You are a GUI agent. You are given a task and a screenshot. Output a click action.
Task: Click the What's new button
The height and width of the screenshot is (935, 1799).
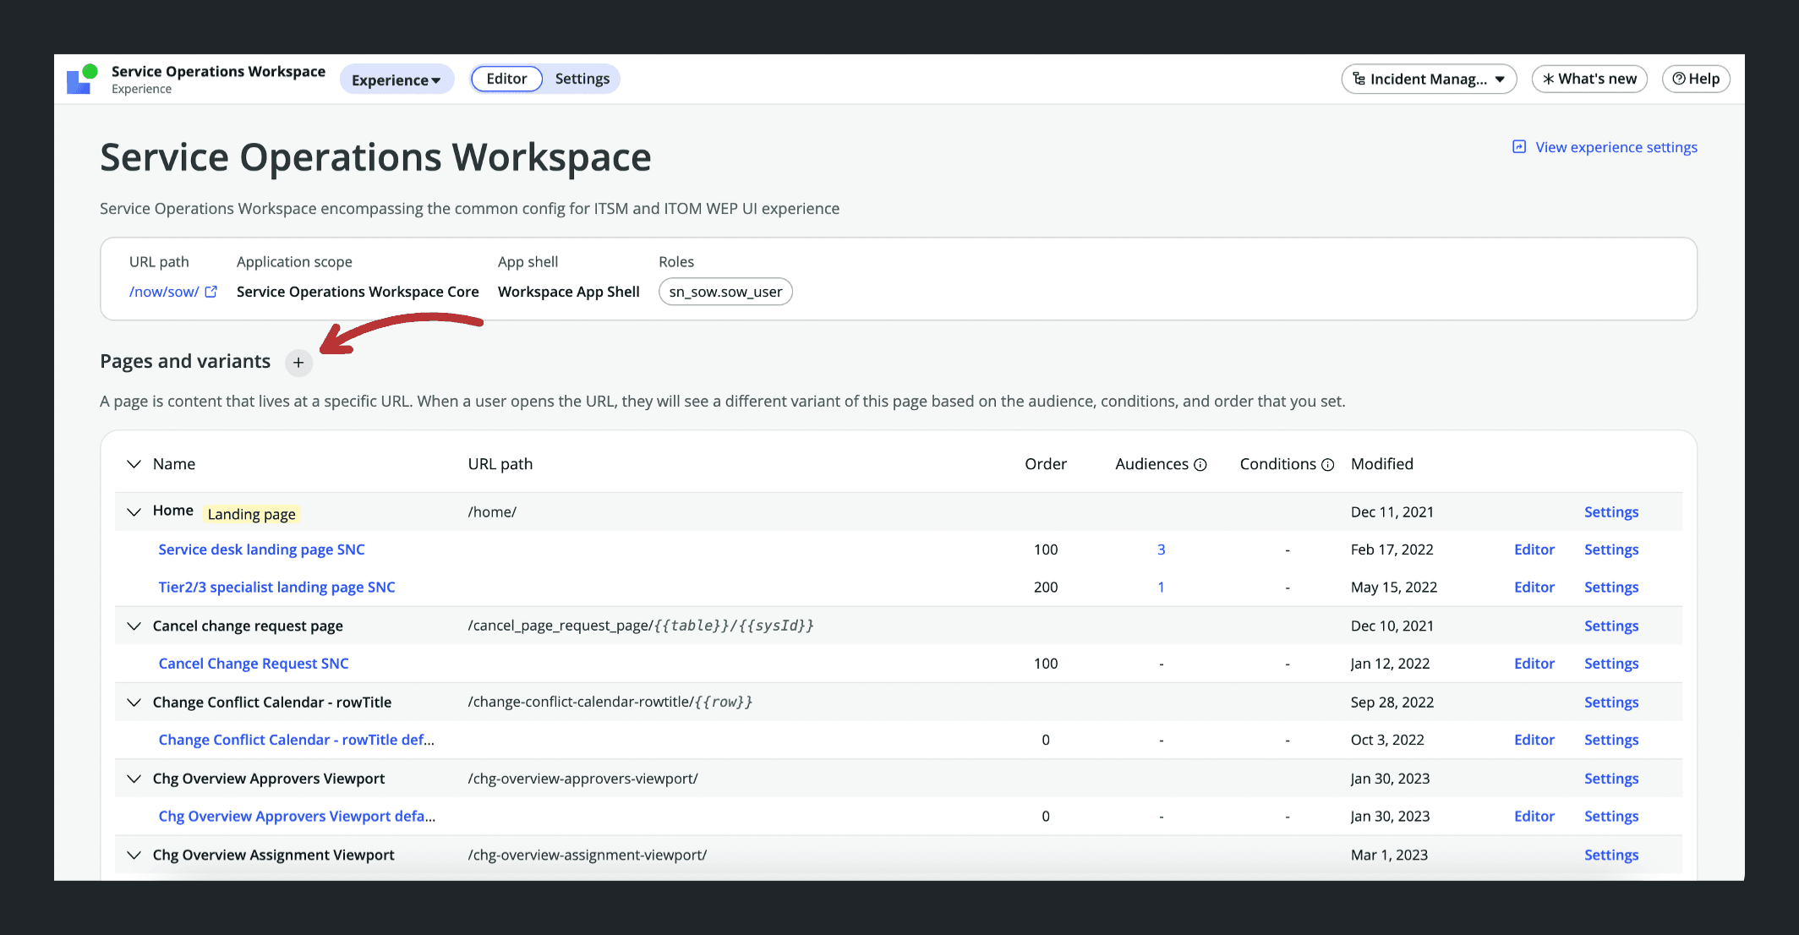click(1589, 79)
